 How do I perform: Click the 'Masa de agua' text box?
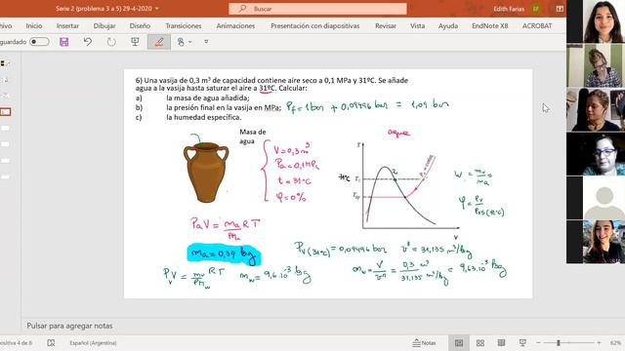[x=252, y=136]
